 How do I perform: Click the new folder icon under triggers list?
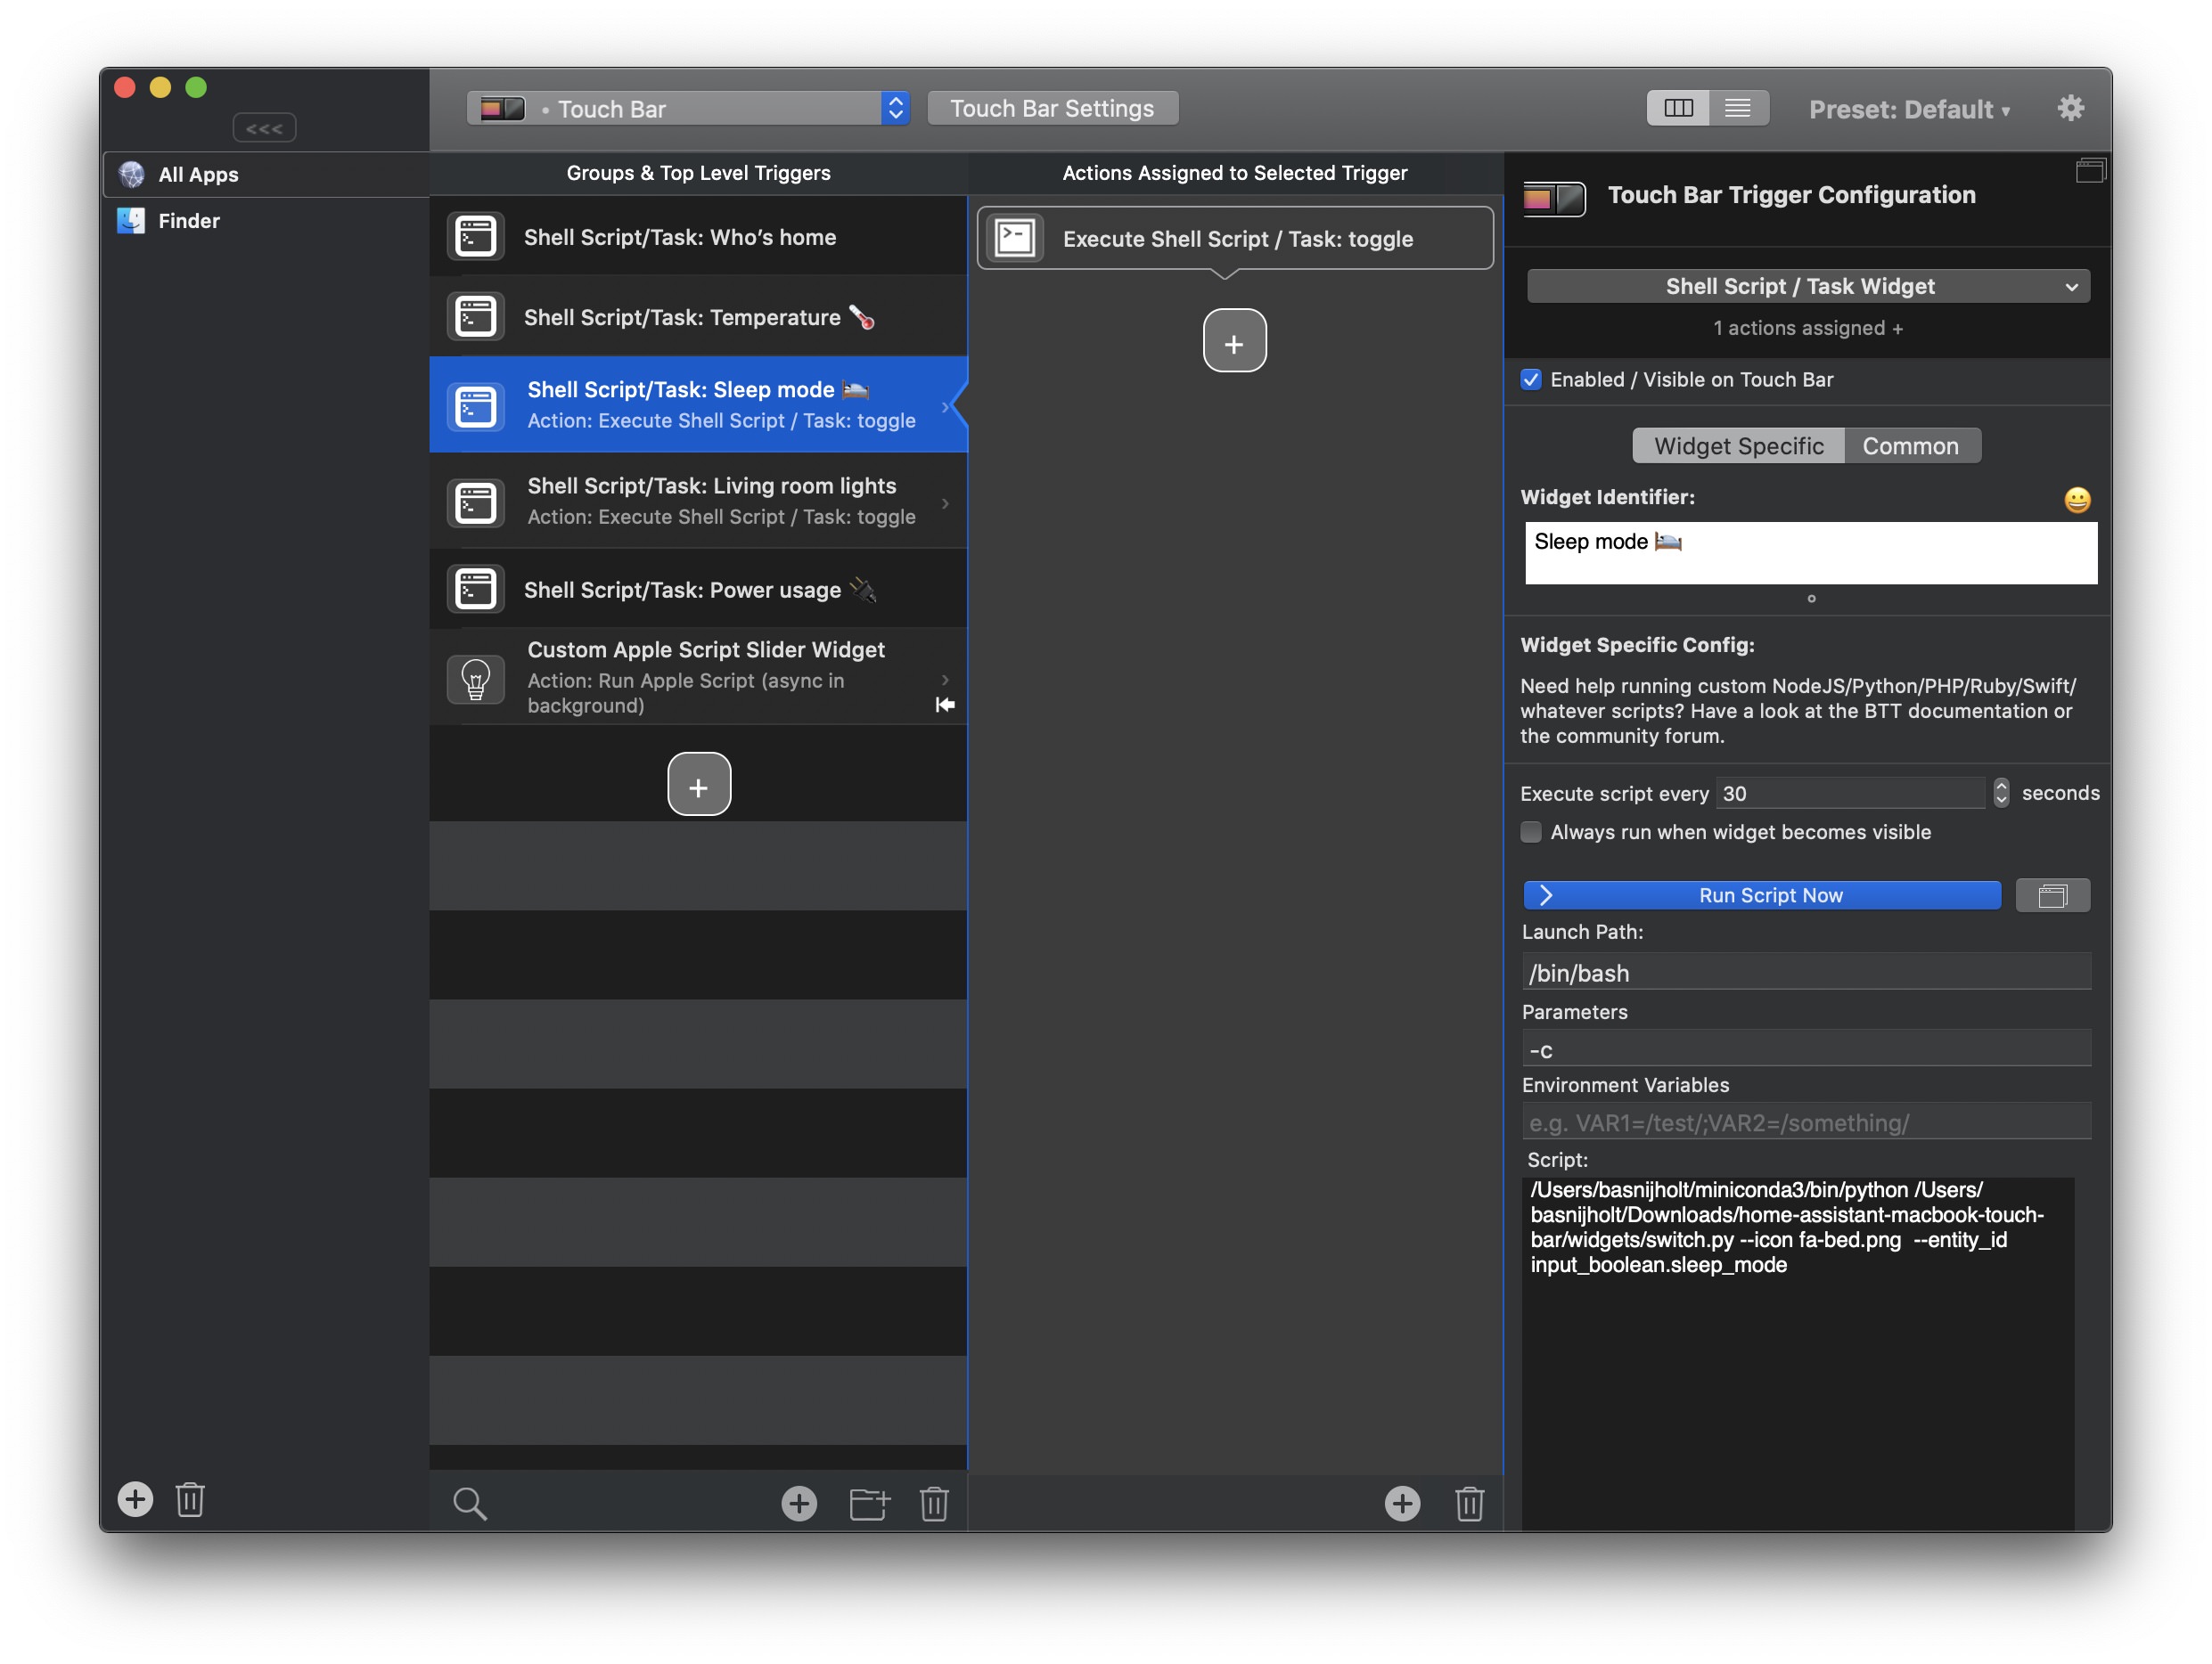coord(868,1502)
